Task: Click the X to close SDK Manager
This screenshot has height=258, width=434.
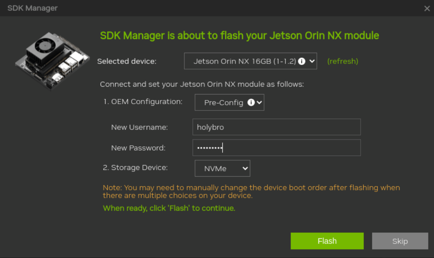Action: pyautogui.click(x=427, y=8)
